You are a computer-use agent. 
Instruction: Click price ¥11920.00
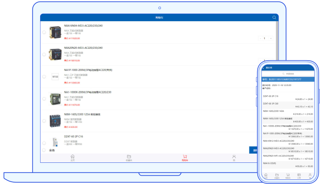72,39
